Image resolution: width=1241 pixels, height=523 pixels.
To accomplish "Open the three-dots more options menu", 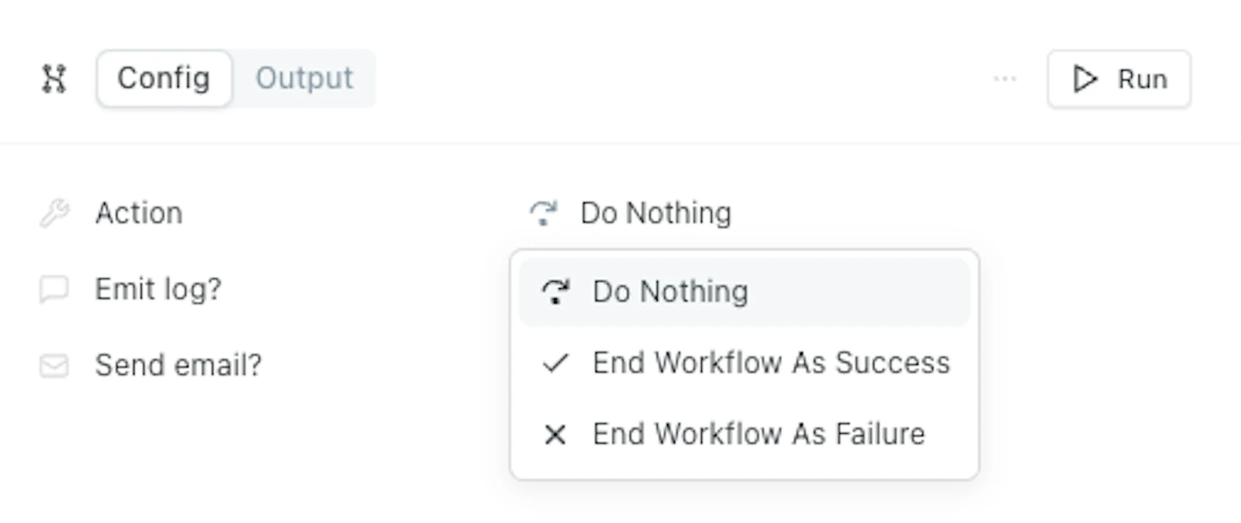I will coord(1004,78).
